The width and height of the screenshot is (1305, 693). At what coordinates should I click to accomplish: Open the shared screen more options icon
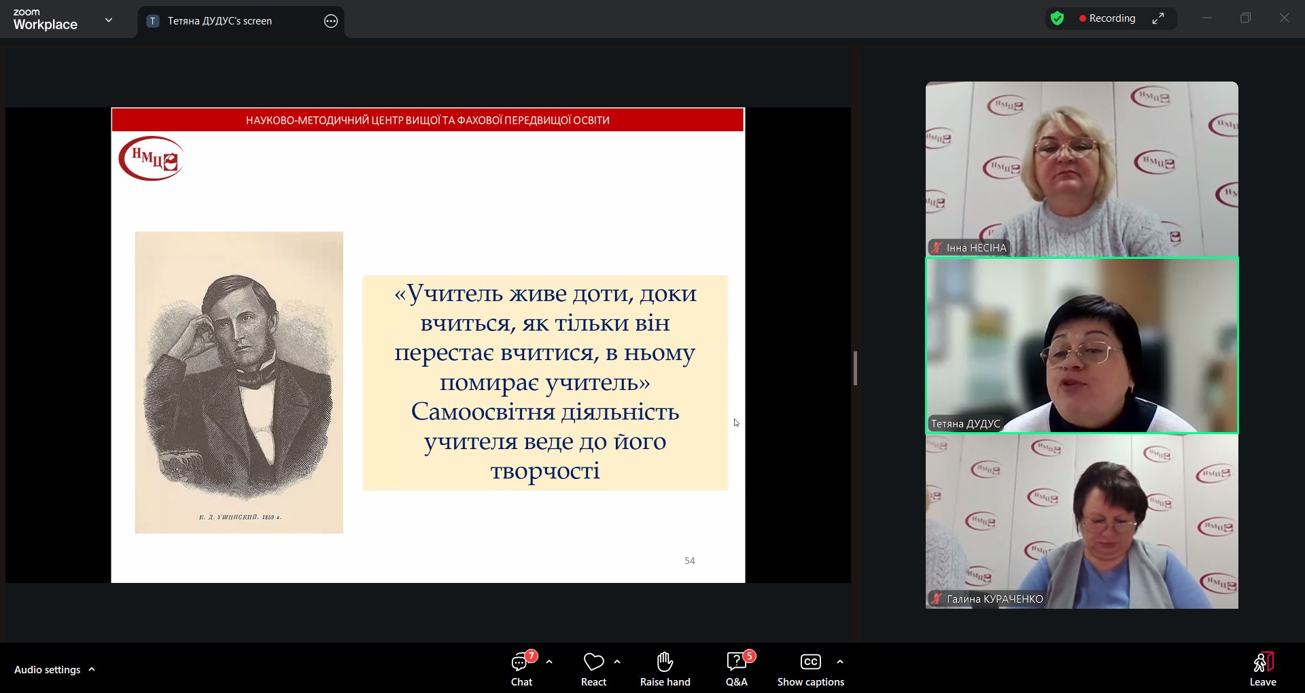tap(331, 21)
